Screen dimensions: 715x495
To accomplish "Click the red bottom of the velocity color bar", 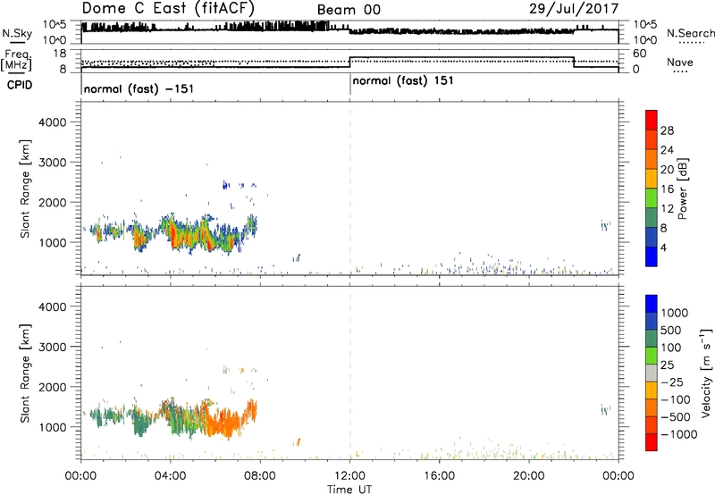I will 652,442.
